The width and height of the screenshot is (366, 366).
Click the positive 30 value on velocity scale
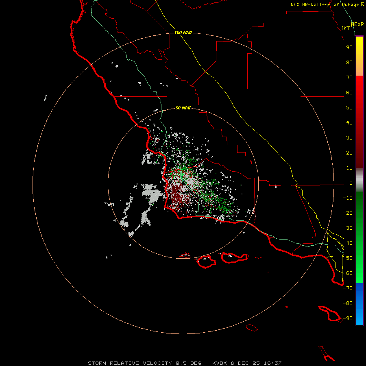point(349,138)
